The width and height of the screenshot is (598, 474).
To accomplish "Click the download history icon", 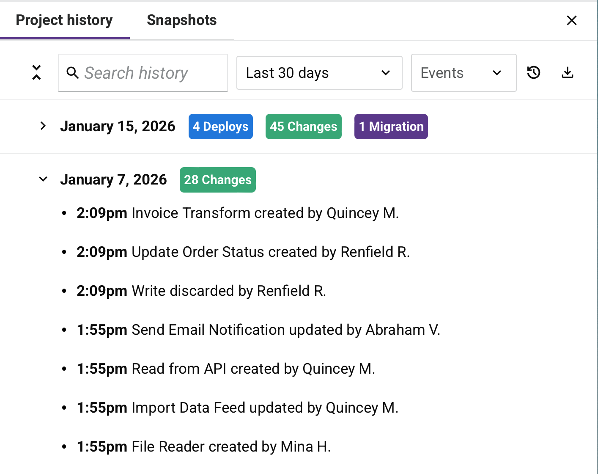I will [567, 72].
